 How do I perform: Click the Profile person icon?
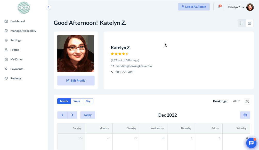6,50
